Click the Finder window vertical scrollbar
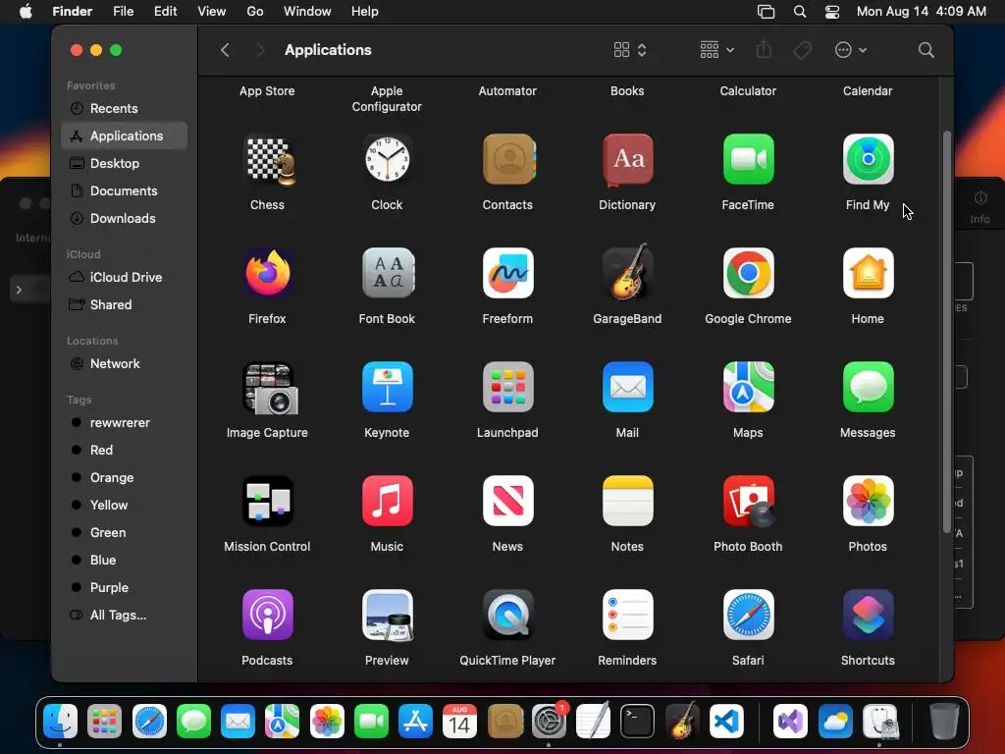1005x754 pixels. click(947, 332)
